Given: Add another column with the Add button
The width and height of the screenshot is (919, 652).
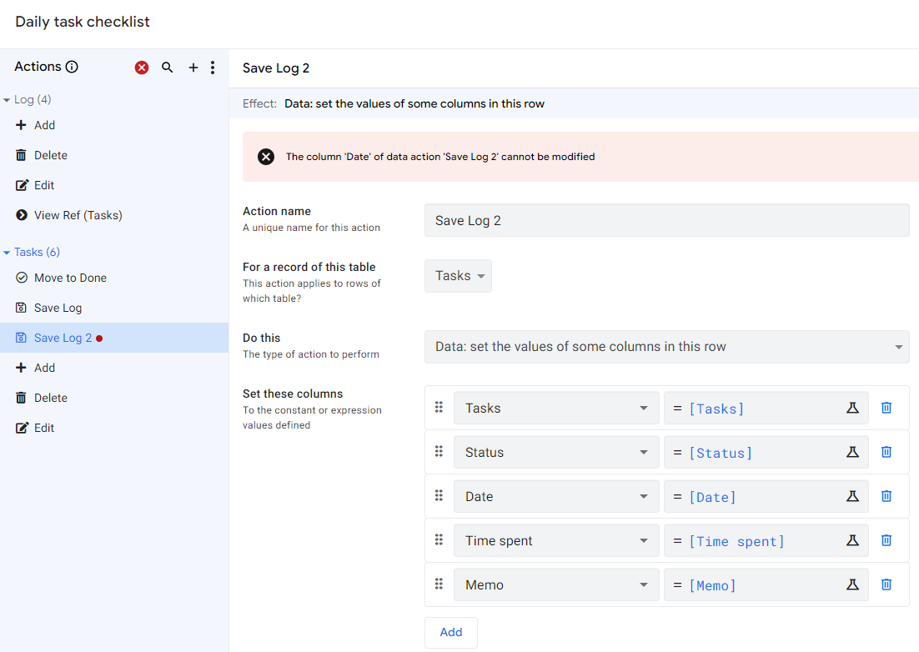Looking at the screenshot, I should pos(450,632).
